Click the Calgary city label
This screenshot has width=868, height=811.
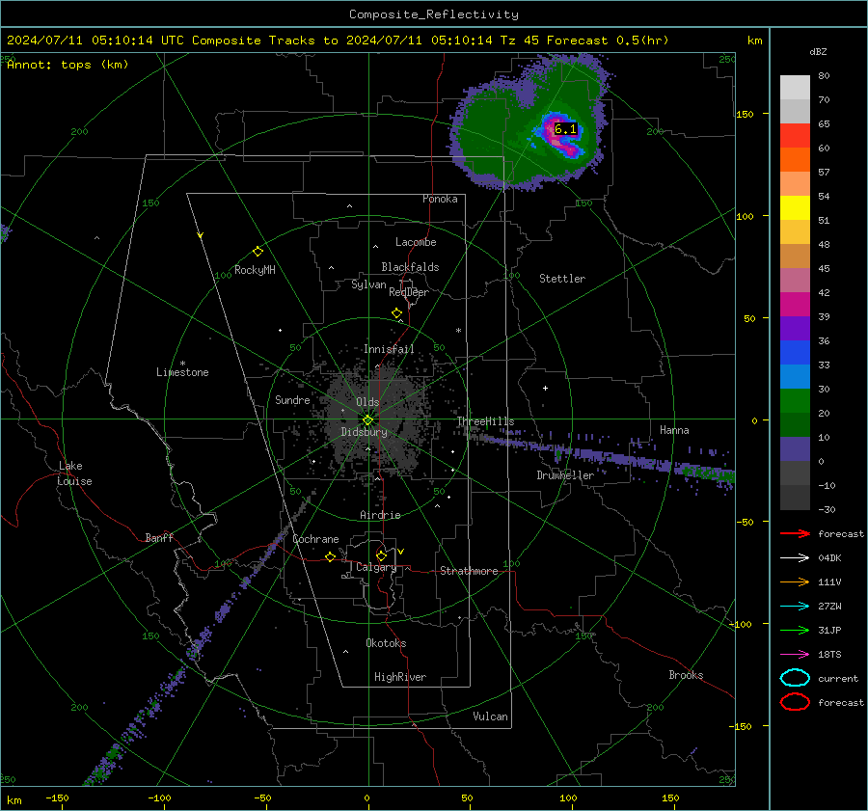click(376, 567)
